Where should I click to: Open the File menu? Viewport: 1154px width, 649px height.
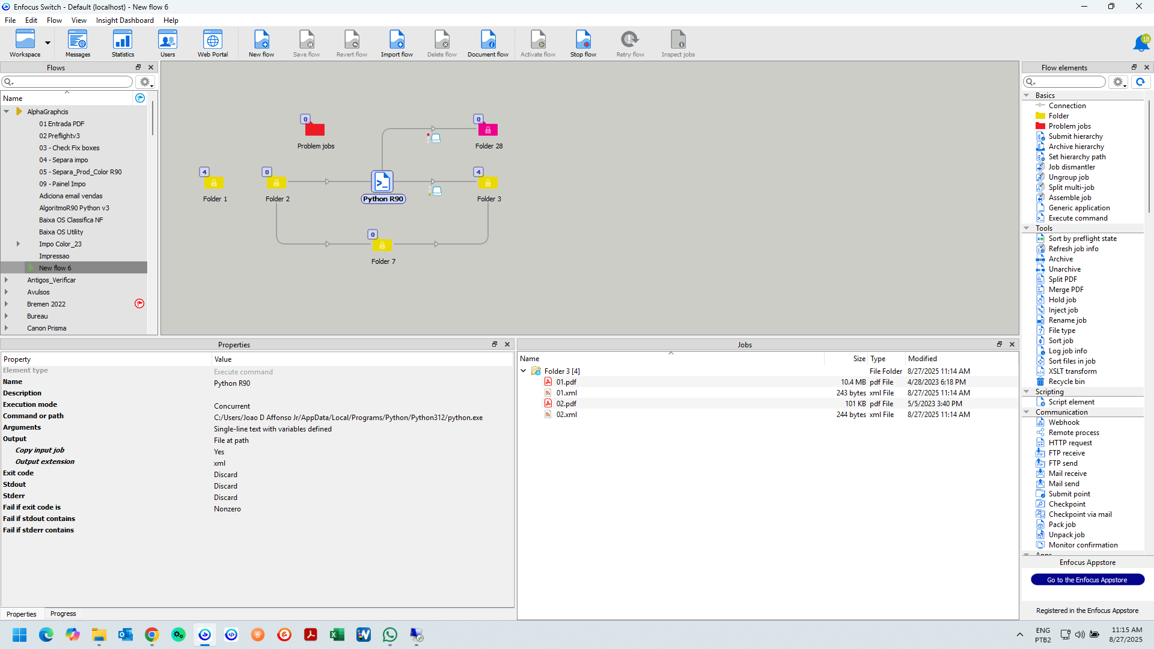[x=10, y=20]
